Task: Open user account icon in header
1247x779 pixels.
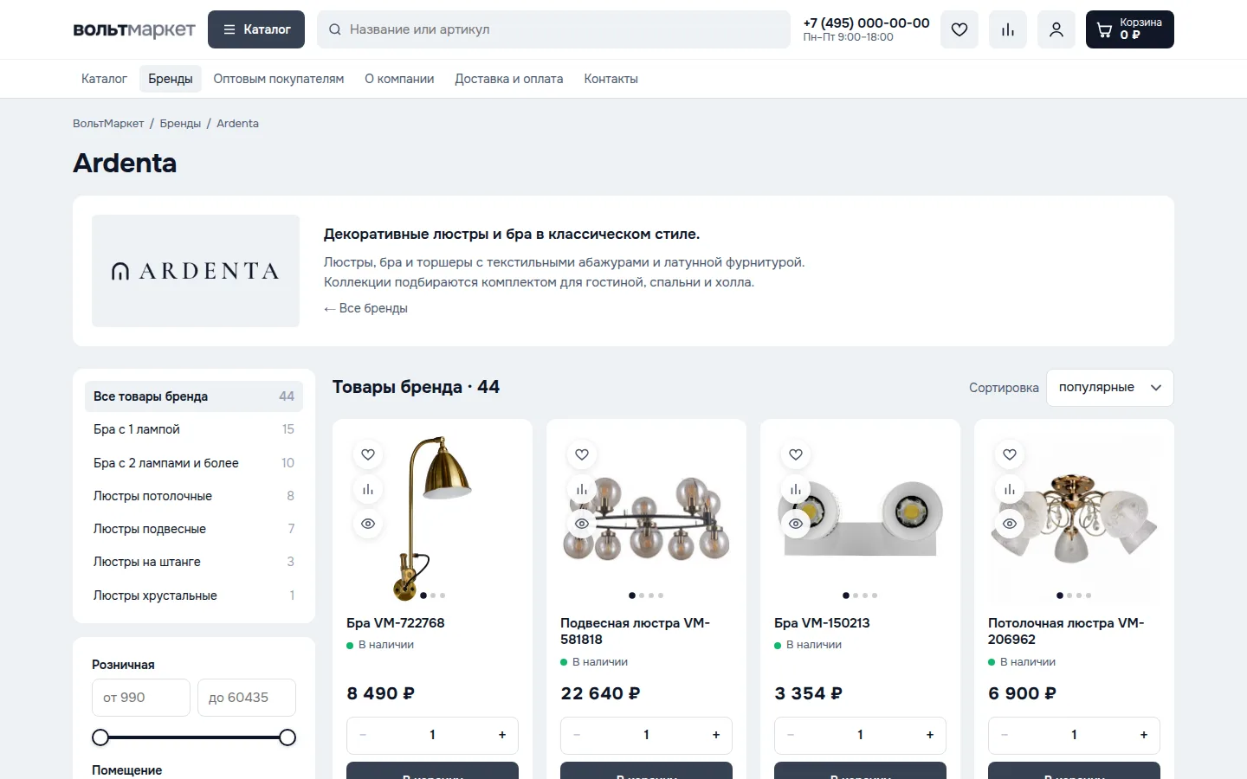Action: 1056,29
